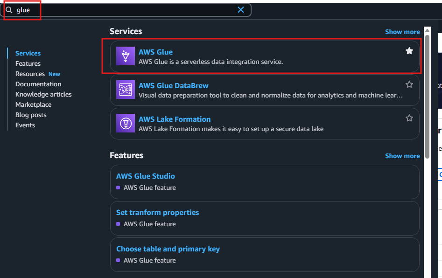442x278 pixels.
Task: Click the AWS Glue serverless data integration description
Action: click(210, 62)
